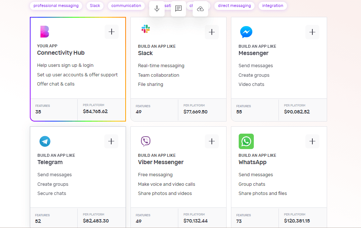Image resolution: width=361 pixels, height=228 pixels.
Task: Click the cloud upload icon
Action: 200,9
